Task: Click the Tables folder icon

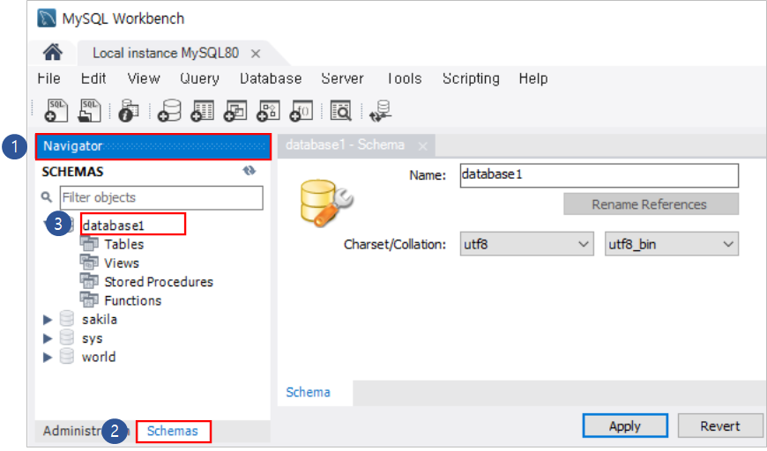Action: click(x=89, y=243)
